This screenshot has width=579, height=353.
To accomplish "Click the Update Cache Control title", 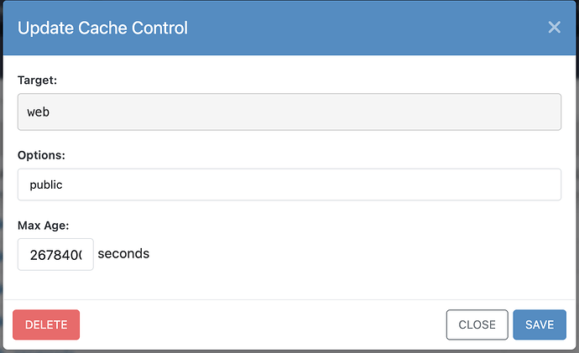I will point(102,28).
